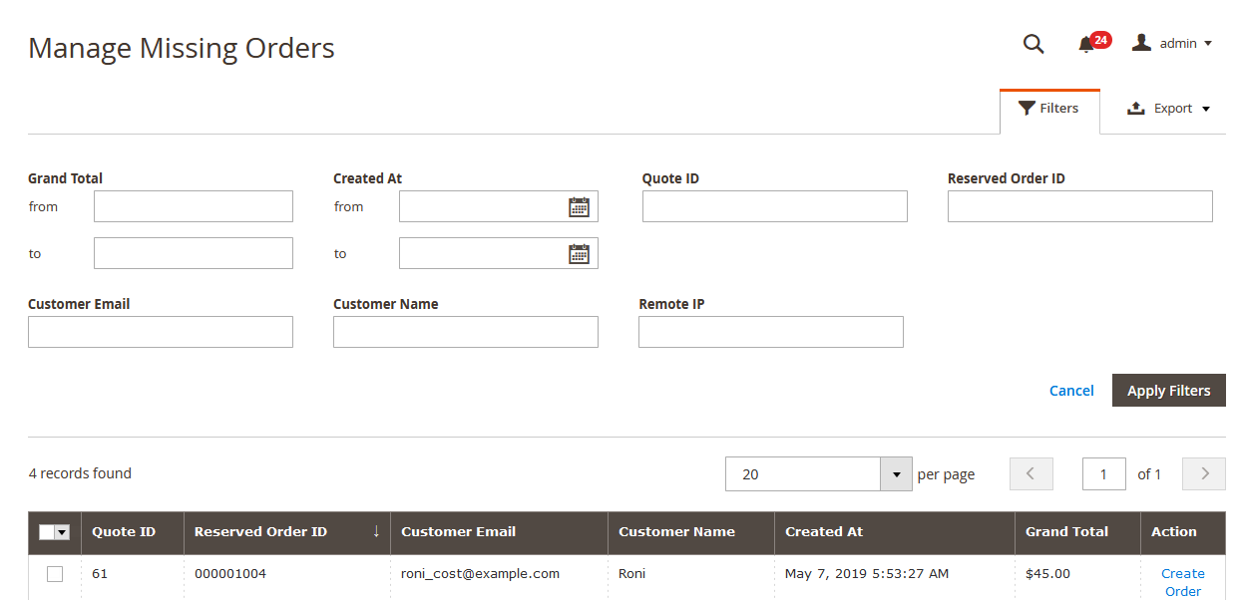Open the per page count dropdown
Screen dimensions: 1239x600
click(896, 474)
